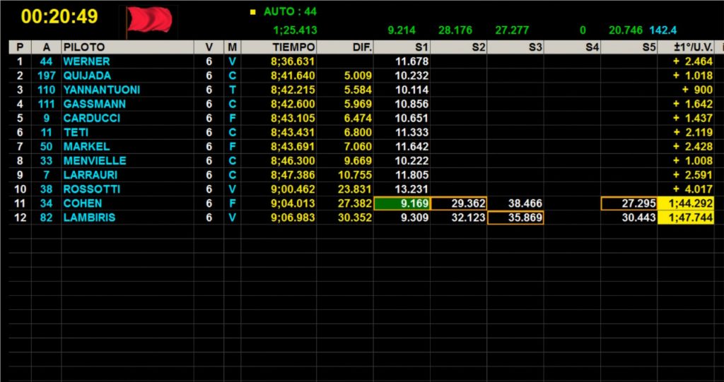Click COHEN's S3 cell 38.466
The height and width of the screenshot is (382, 724).
pos(525,203)
